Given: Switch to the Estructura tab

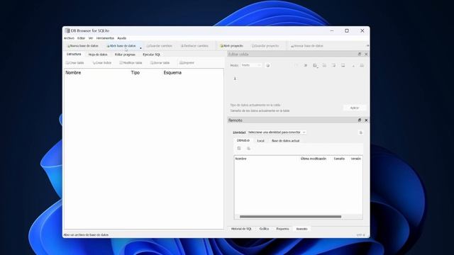Looking at the screenshot, I should coord(74,55).
